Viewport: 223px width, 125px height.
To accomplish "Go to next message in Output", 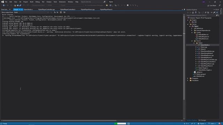I will [57, 12].
